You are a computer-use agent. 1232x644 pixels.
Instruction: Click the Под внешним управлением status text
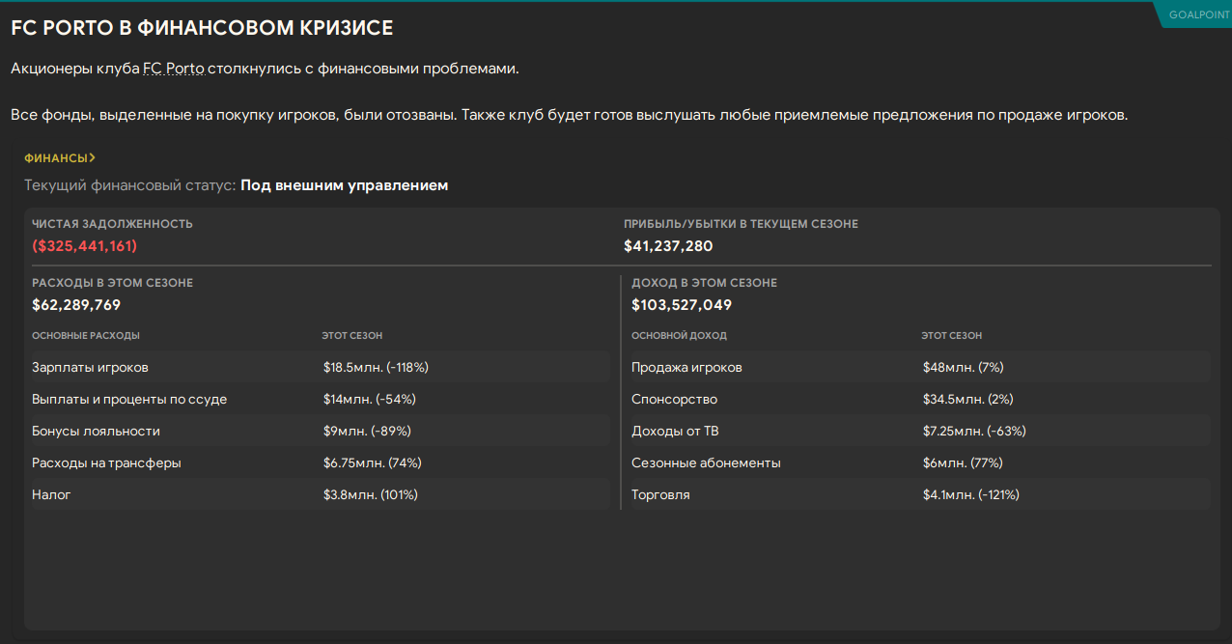click(x=344, y=185)
